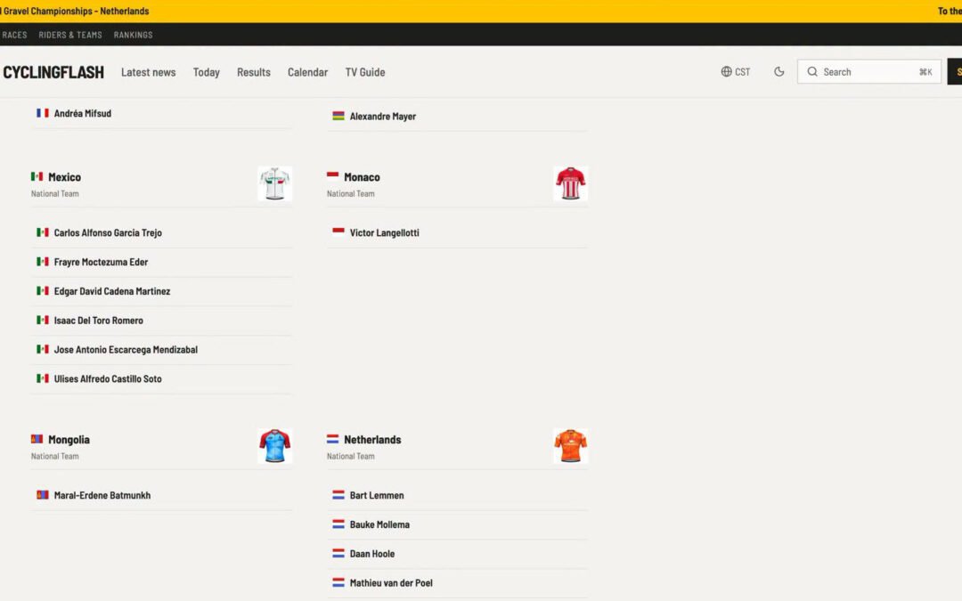
Task: Click the Dutch flag beside the Netherlands heading
Action: pyautogui.click(x=332, y=439)
